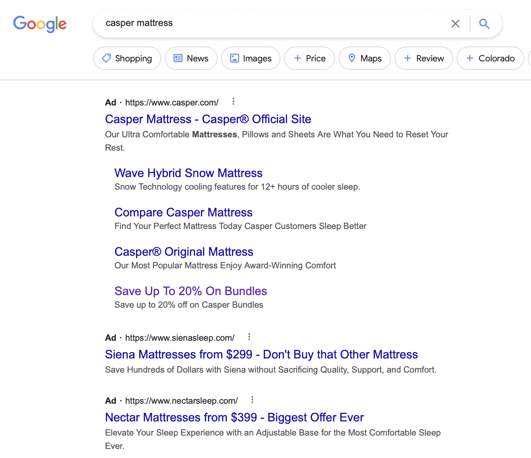Click the 'Save up to 20% off on Casper Bundles' text
This screenshot has width=531, height=458.
tap(189, 305)
